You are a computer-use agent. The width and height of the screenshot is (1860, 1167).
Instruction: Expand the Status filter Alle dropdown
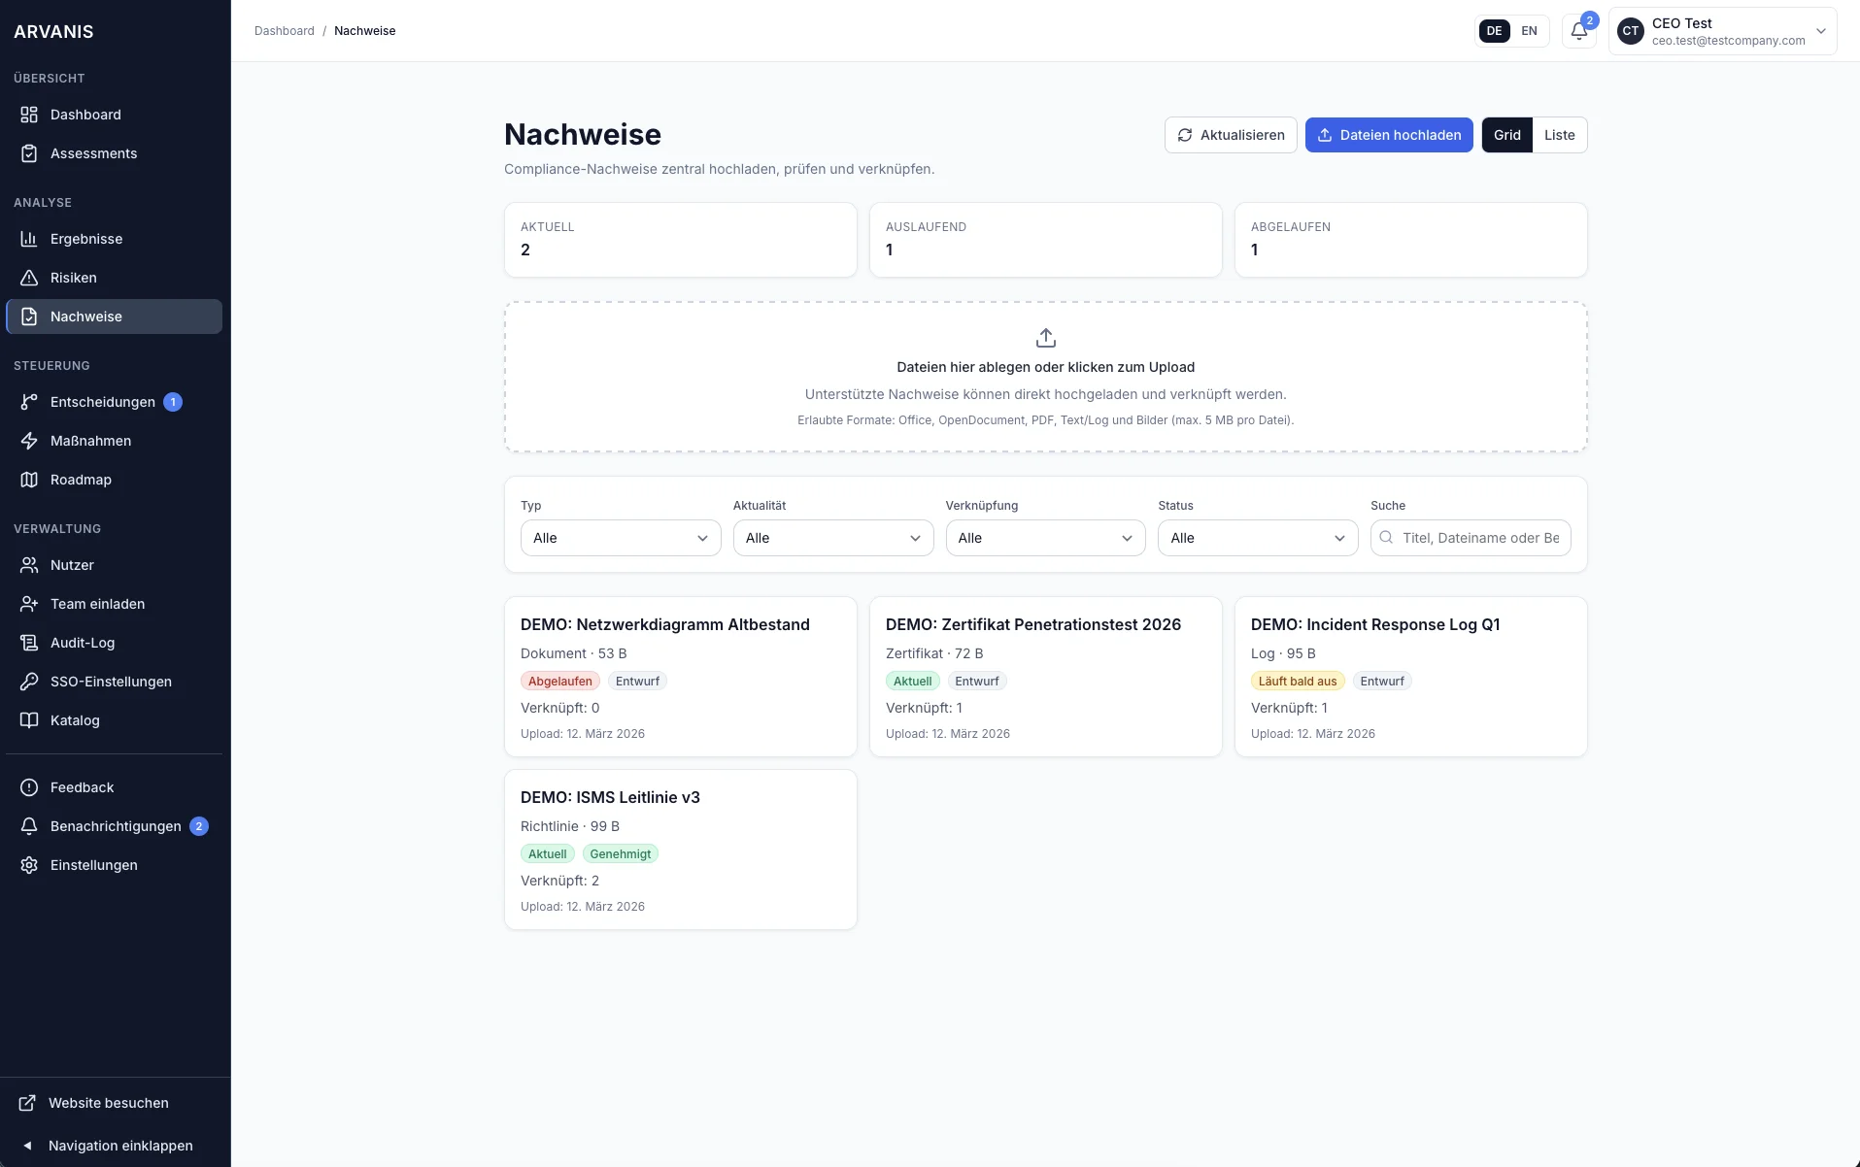1257,538
